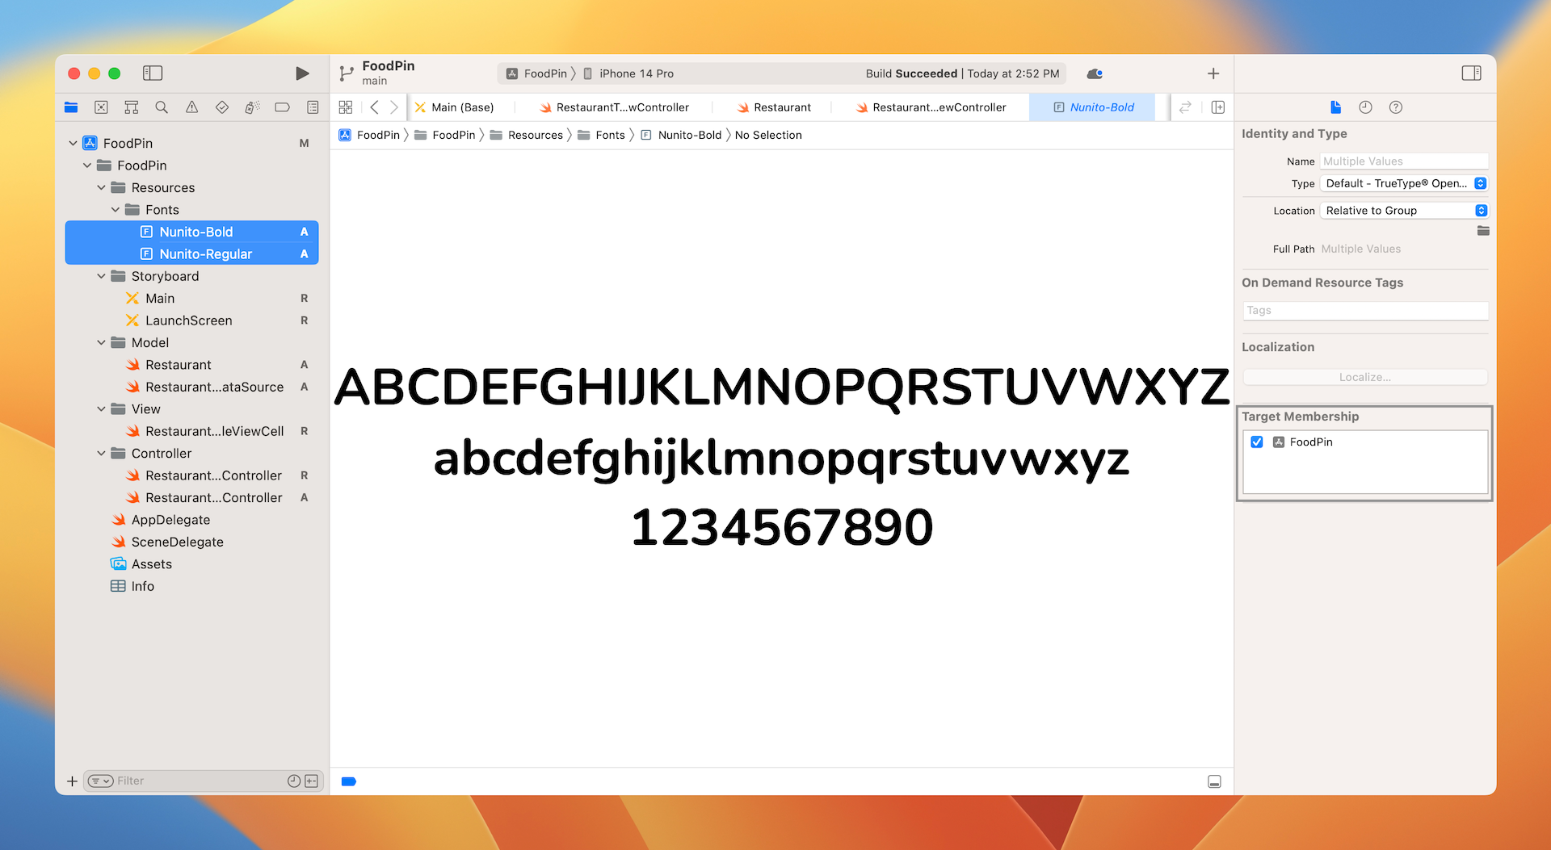The image size is (1551, 850).
Task: Open the Find navigator magnifier icon
Action: point(162,107)
